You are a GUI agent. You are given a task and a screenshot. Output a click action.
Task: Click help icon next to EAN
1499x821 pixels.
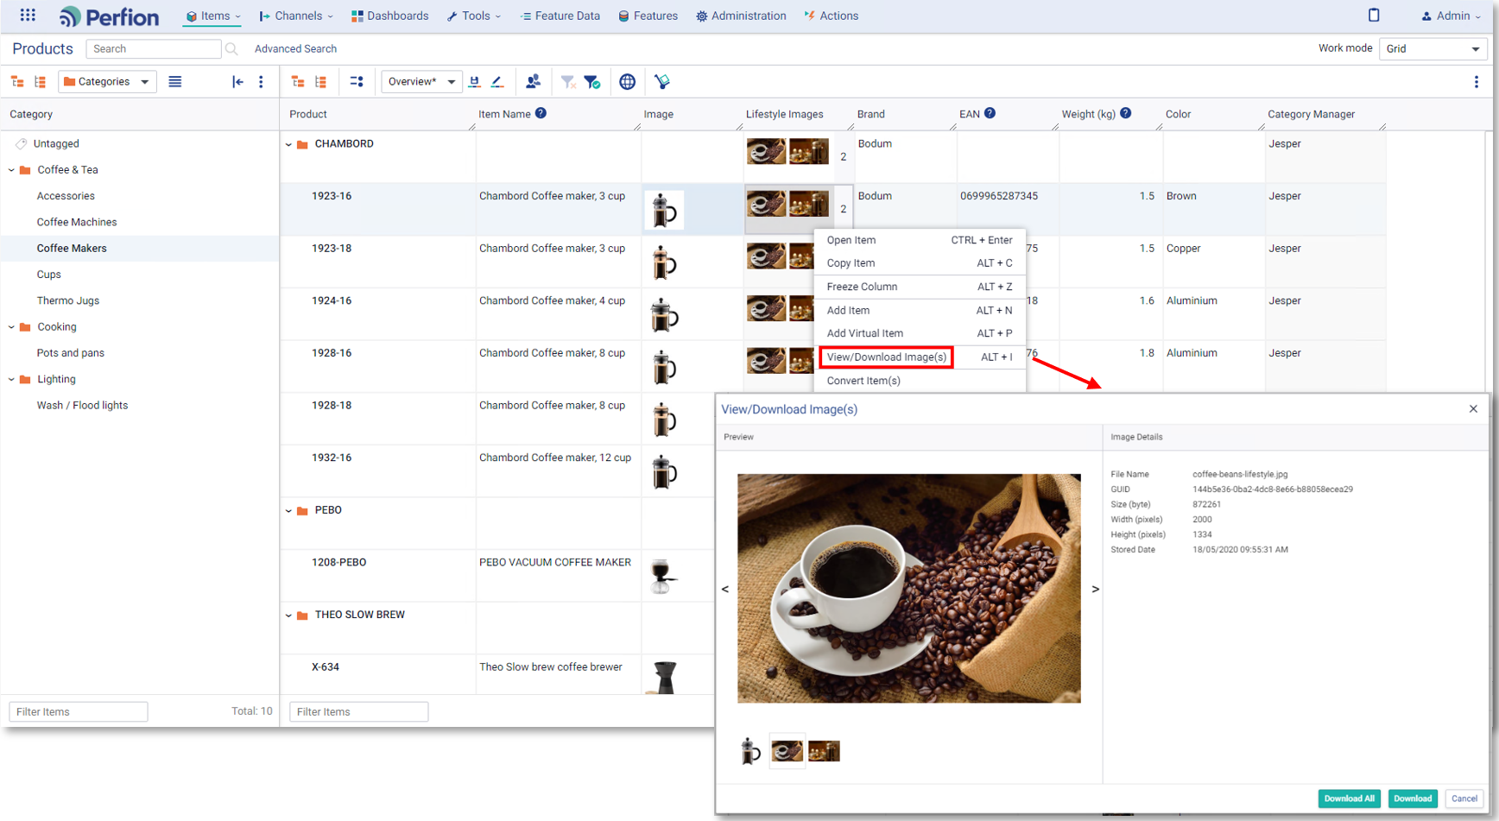(990, 113)
